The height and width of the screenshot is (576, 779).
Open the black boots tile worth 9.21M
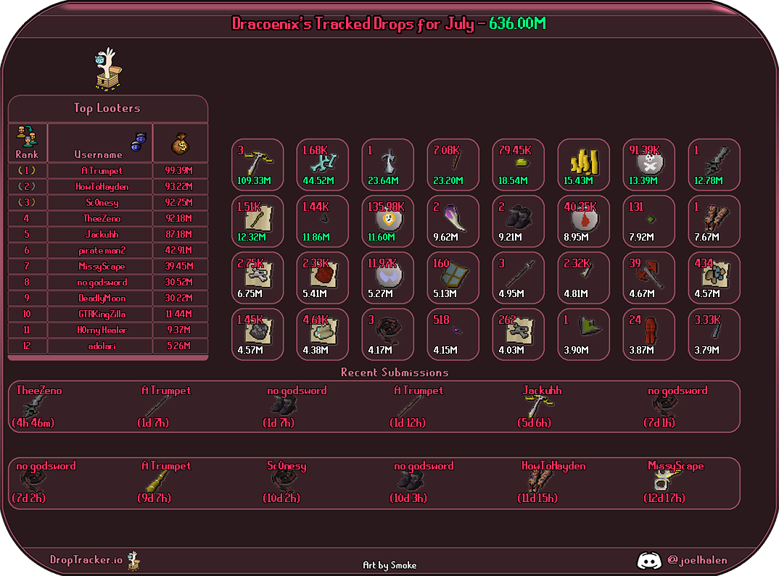click(518, 221)
